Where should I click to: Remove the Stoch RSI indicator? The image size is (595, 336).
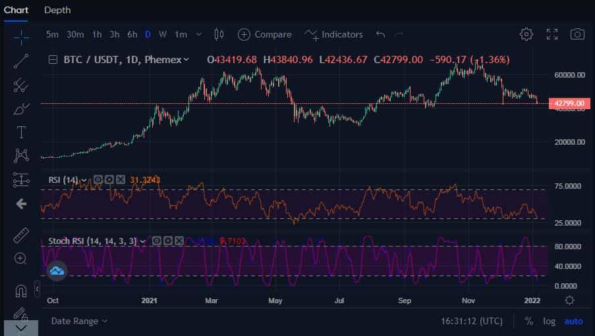(179, 241)
